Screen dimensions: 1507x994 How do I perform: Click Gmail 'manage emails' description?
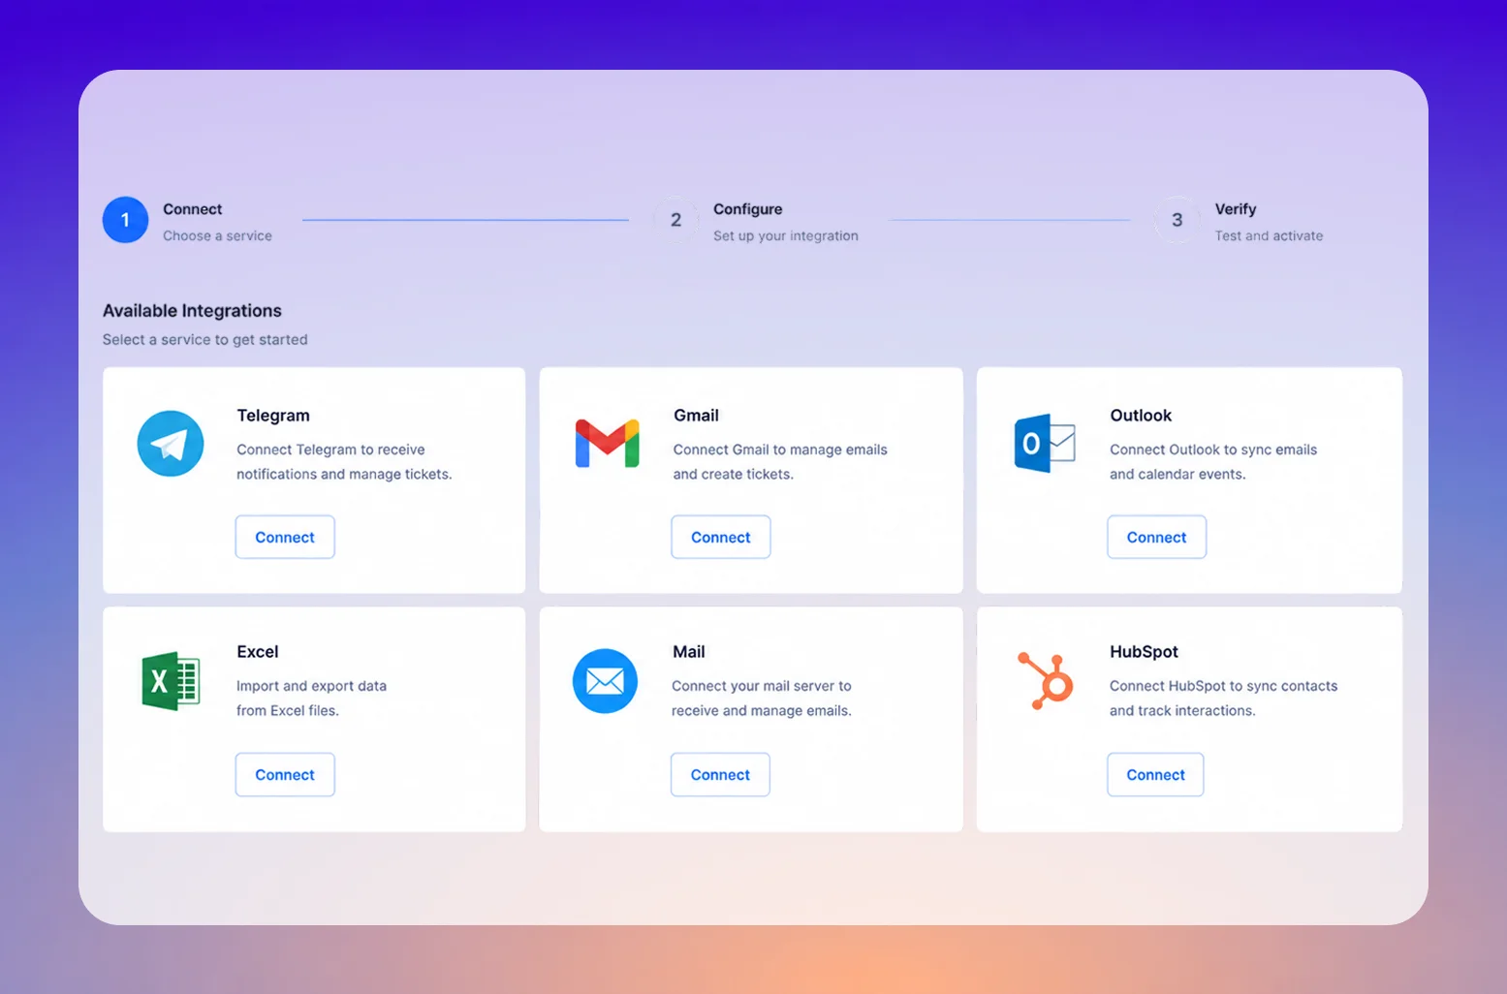(x=780, y=462)
